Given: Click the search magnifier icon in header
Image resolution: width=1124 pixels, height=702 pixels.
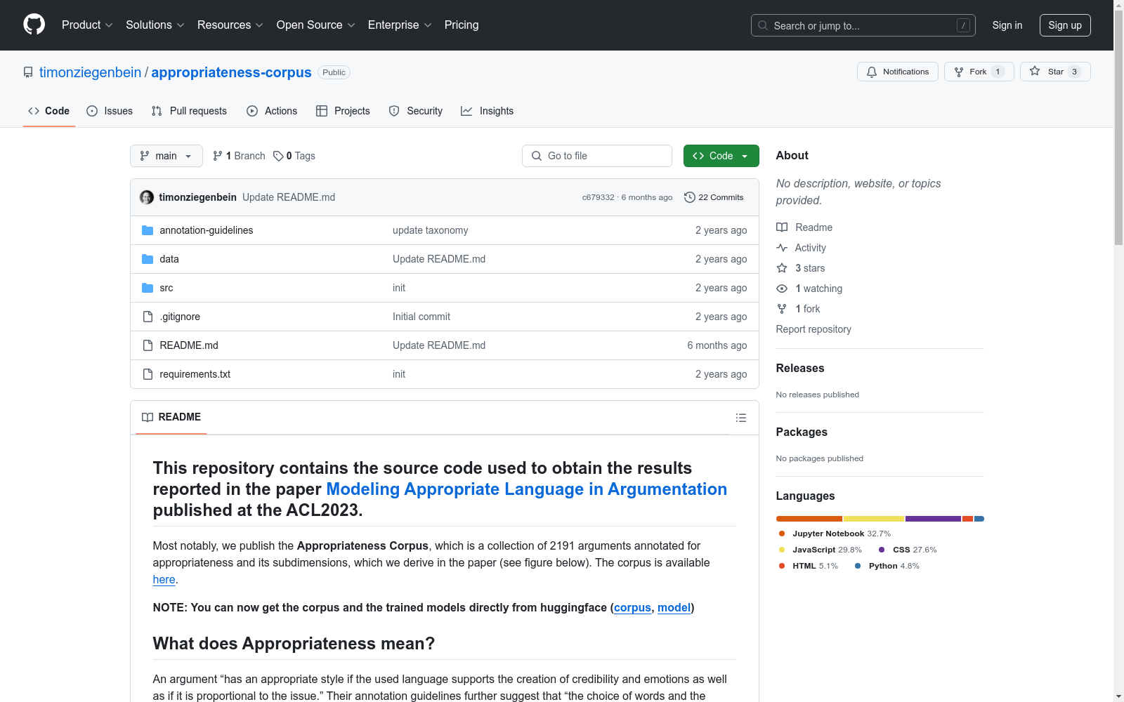Looking at the screenshot, I should click(x=763, y=25).
